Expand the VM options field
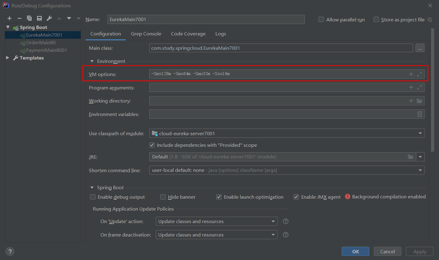 pos(419,74)
